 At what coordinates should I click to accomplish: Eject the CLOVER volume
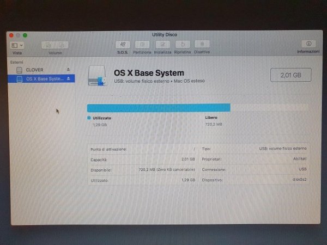tap(68, 70)
